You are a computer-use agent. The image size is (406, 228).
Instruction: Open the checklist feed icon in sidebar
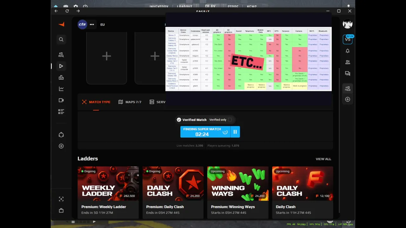[x=61, y=112]
